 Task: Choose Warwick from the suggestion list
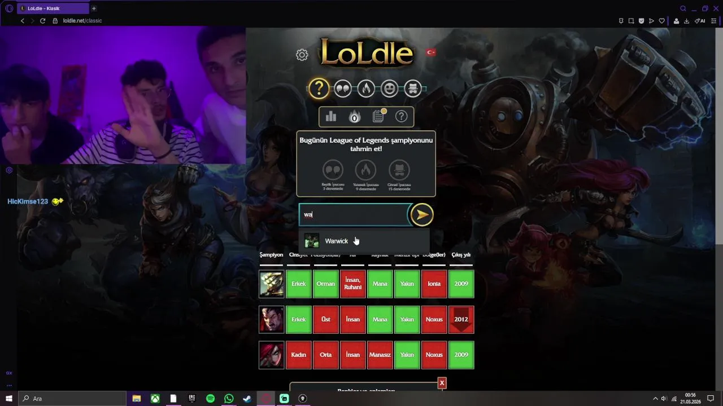(x=364, y=241)
